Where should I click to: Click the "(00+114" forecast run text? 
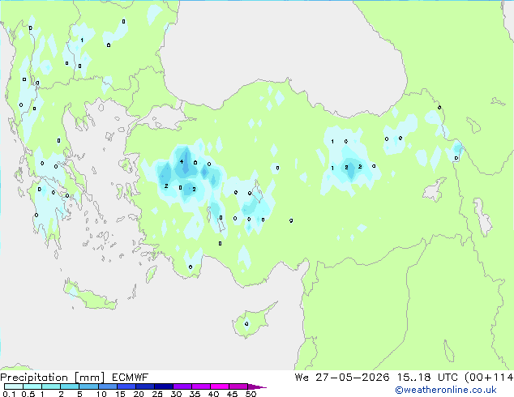coord(489,378)
